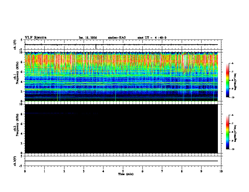
Task: Click the green vertical line near 4.6 min
Action: click(116, 96)
